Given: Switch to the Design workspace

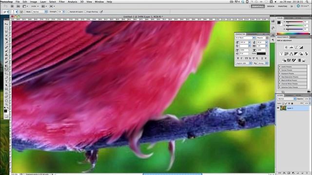Looking at the screenshot, I should point(271,6).
